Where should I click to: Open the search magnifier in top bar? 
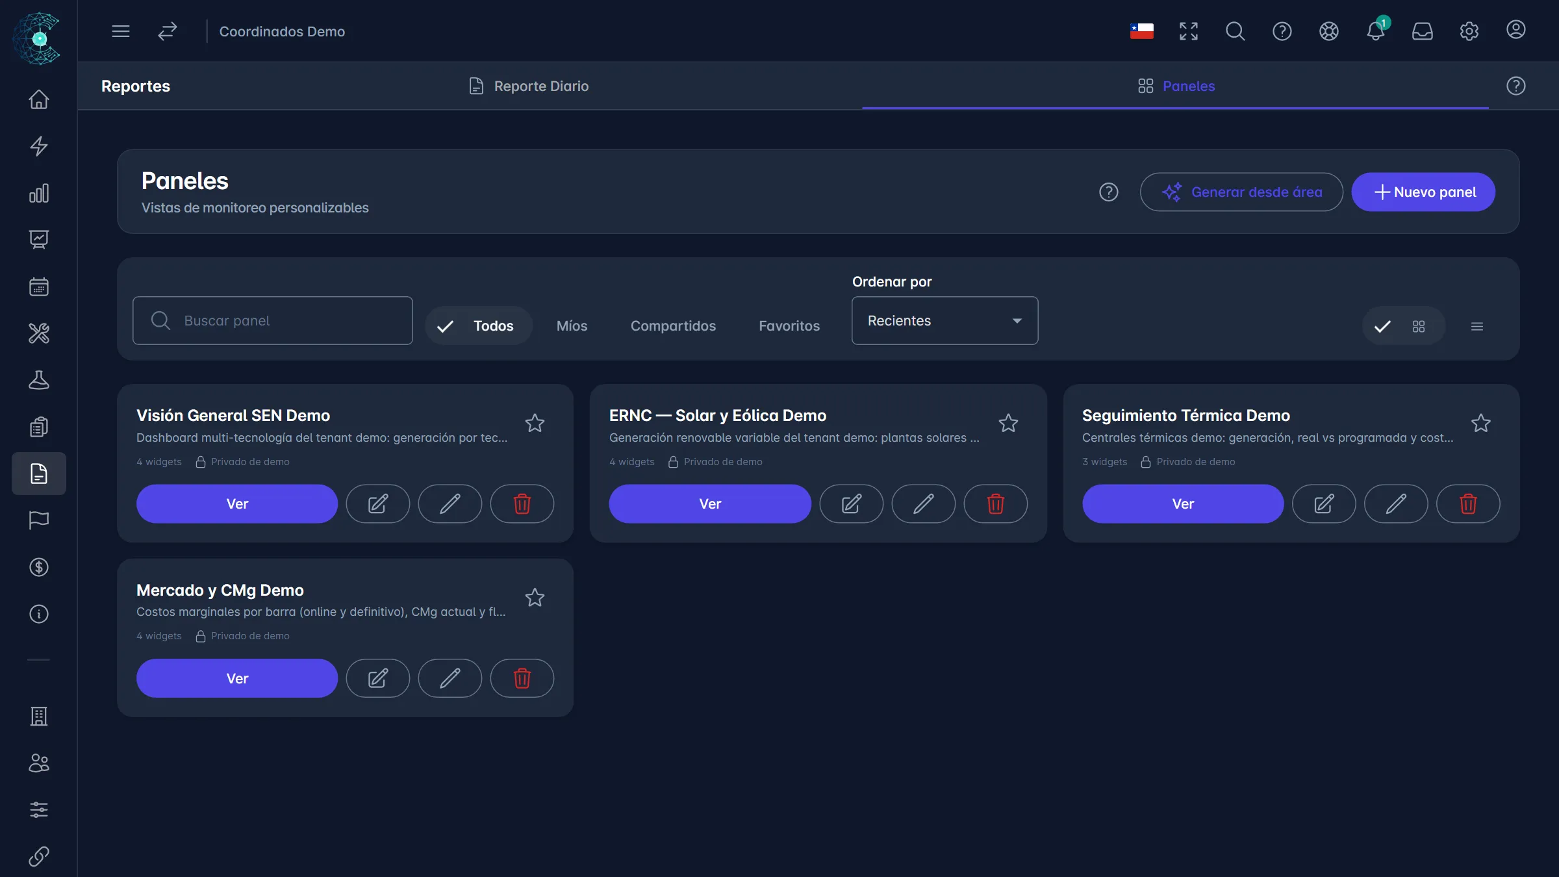point(1236,31)
